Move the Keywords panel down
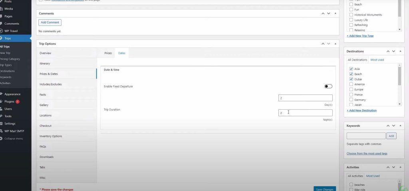The width and height of the screenshot is (409, 191). [393, 126]
